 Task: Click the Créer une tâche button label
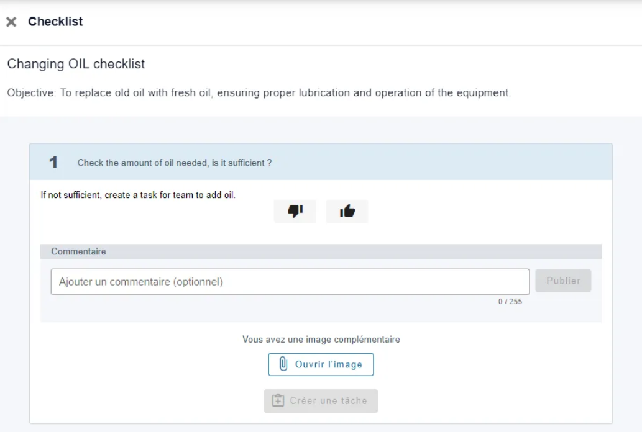(328, 401)
